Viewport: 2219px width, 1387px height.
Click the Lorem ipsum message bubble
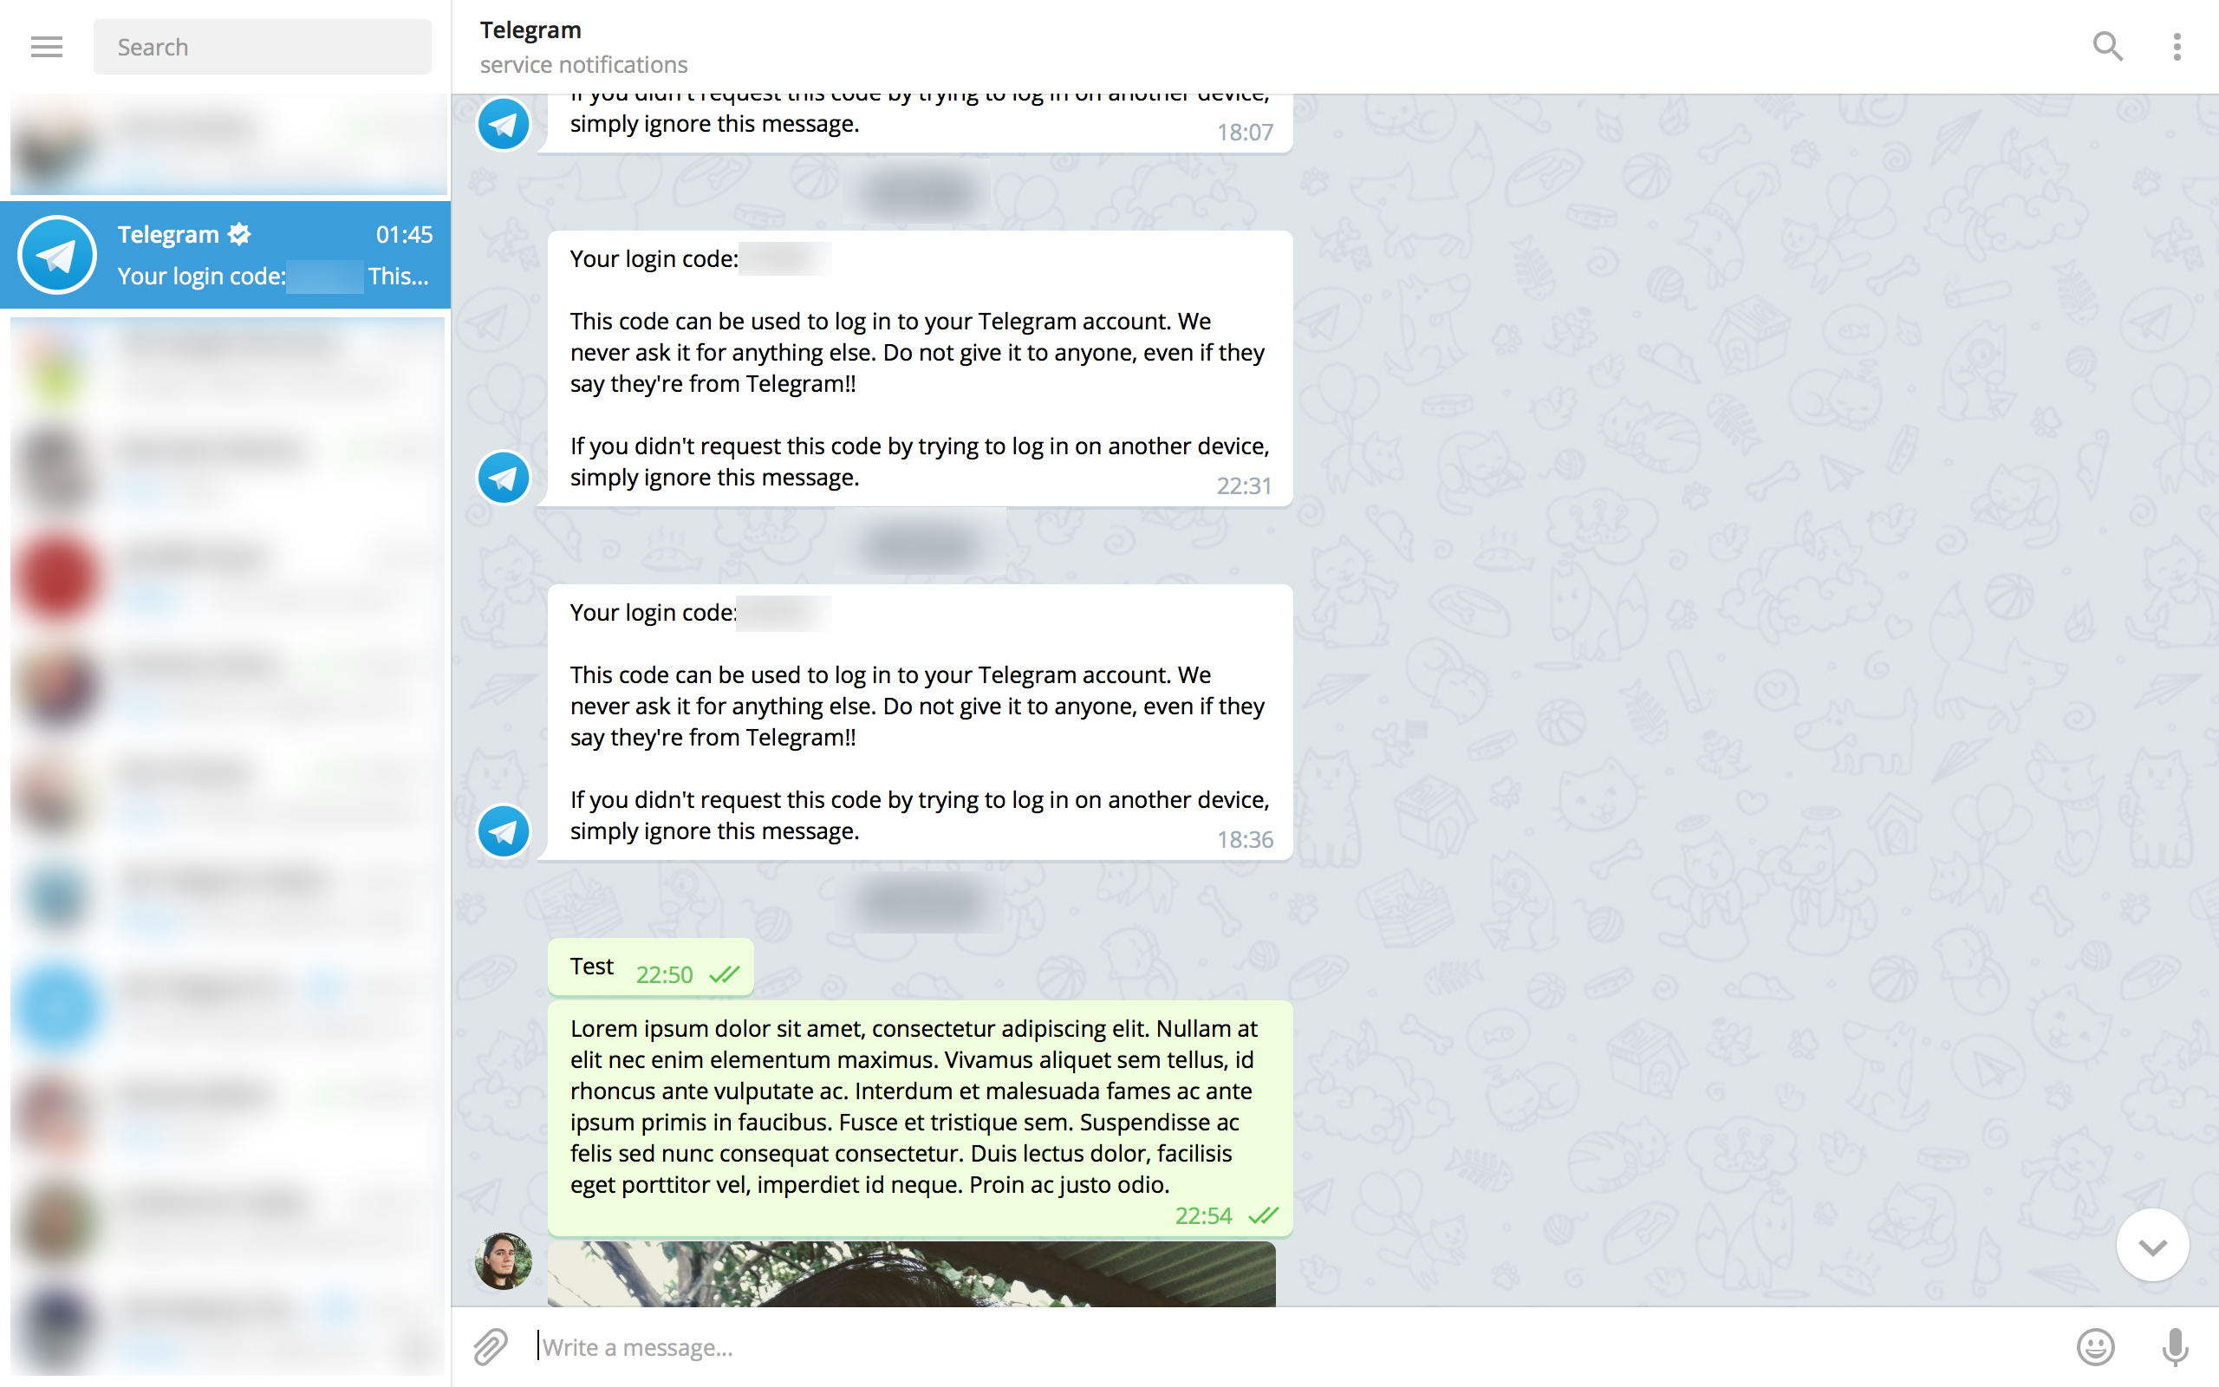[920, 1118]
